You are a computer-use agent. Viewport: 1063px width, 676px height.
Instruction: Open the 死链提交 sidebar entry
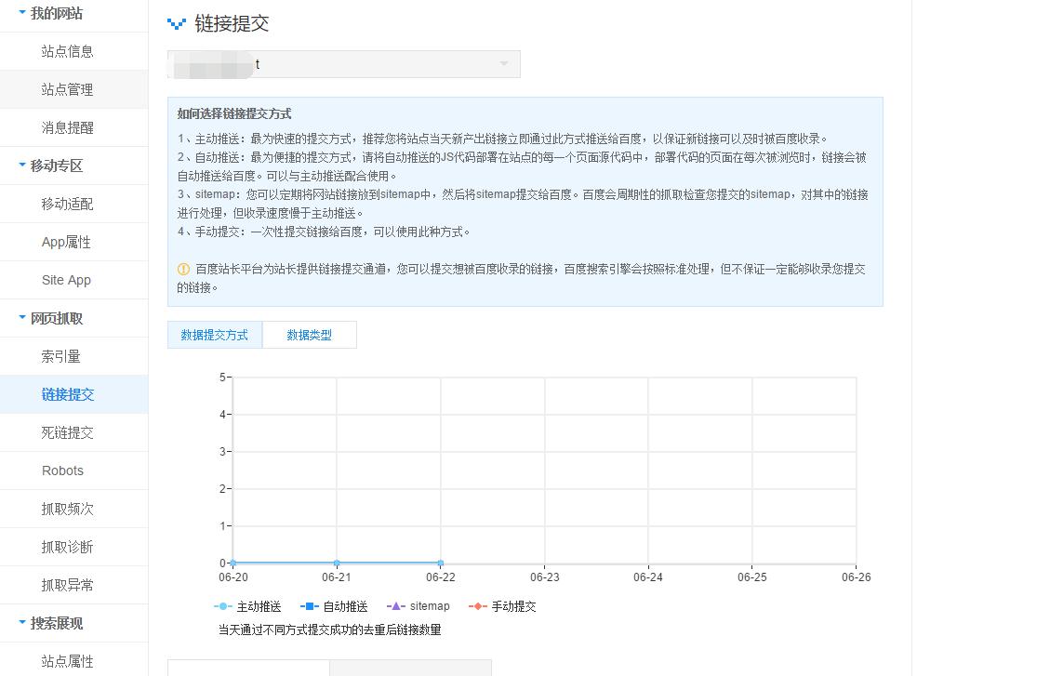[66, 432]
